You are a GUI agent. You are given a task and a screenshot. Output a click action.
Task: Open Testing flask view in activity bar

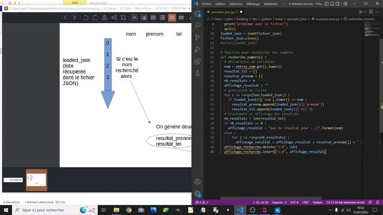(197, 73)
